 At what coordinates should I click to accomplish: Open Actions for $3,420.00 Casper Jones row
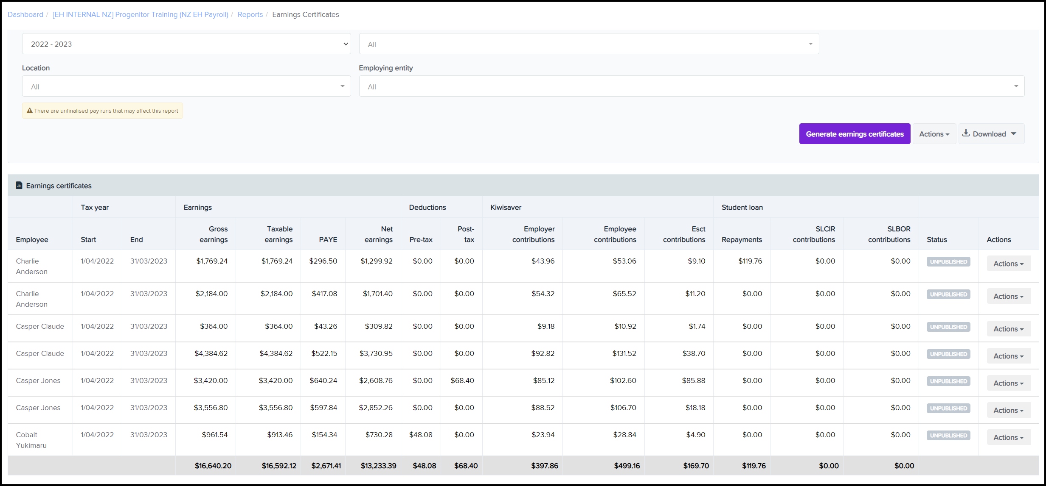coord(1008,383)
